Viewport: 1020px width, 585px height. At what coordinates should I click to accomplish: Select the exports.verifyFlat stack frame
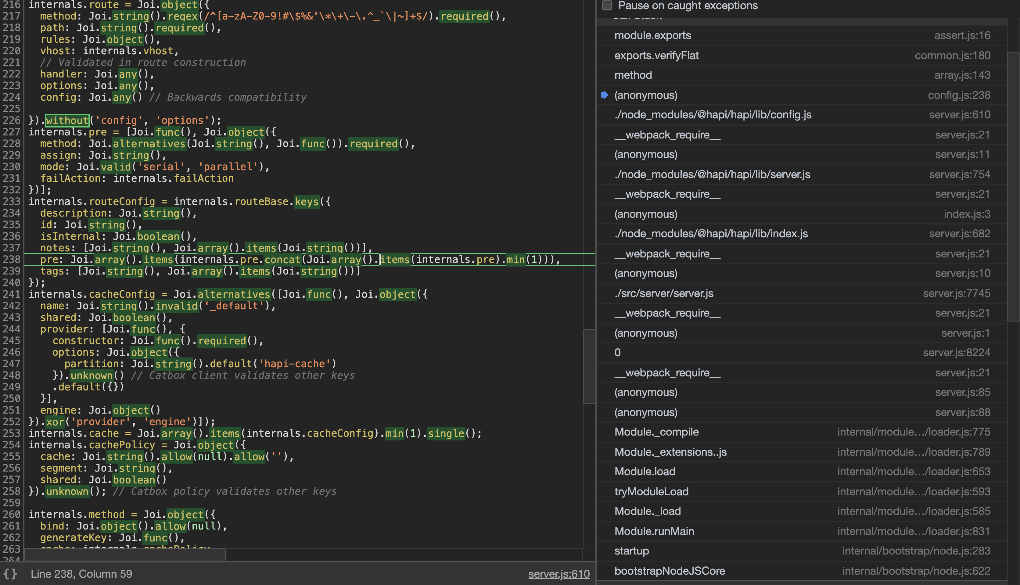click(656, 56)
